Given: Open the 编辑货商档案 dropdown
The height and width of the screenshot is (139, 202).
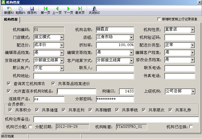Looking at the screenshot, I should 131,53.
